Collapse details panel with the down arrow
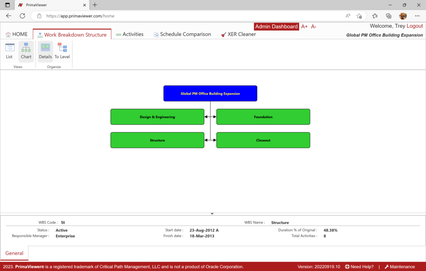426x271 pixels. coord(212,214)
